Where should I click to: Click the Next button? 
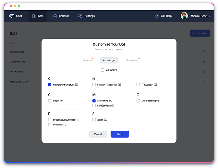[x=120, y=134]
